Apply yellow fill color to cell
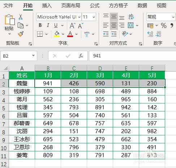176x168 pixels. tap(57, 34)
